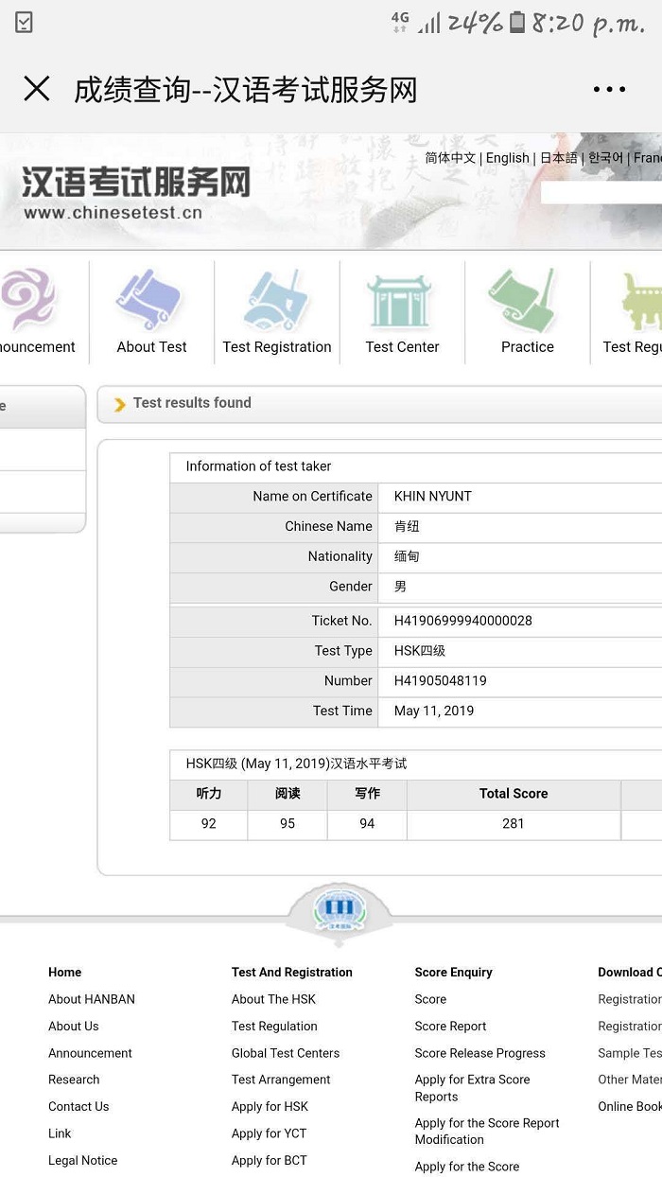Viewport: 662px width, 1177px height.
Task: Open the Test Center building icon
Action: [x=402, y=300]
